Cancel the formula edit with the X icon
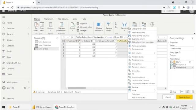Screen dimensions: 196x110 (64, 37)
